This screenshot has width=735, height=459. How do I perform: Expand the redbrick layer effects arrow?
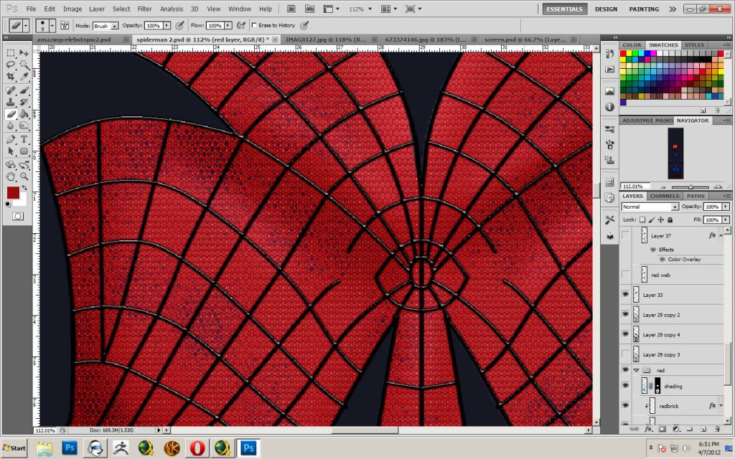[x=721, y=406]
